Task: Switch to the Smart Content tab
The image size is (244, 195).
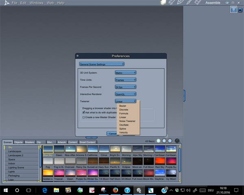Action: click(87, 142)
